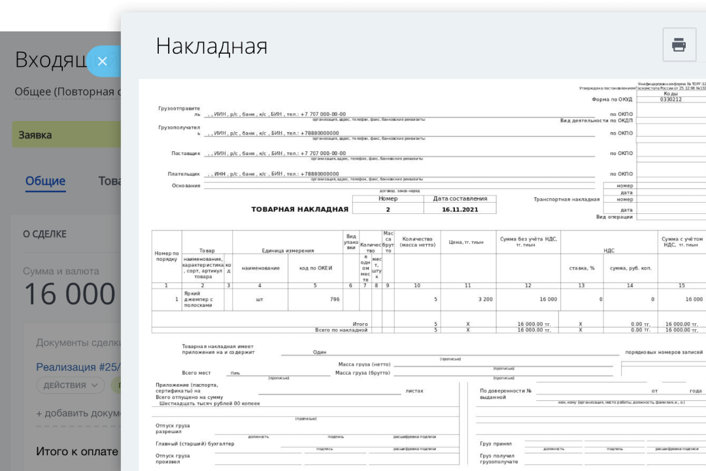Viewport: 706px width, 471px height.
Task: Click the Вид операции label
Action: click(614, 217)
